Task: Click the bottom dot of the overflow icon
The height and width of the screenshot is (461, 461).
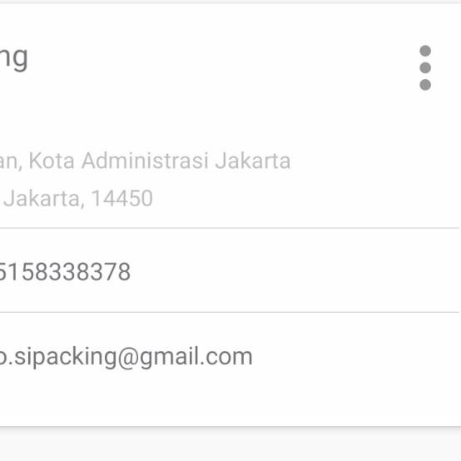Action: pos(425,85)
